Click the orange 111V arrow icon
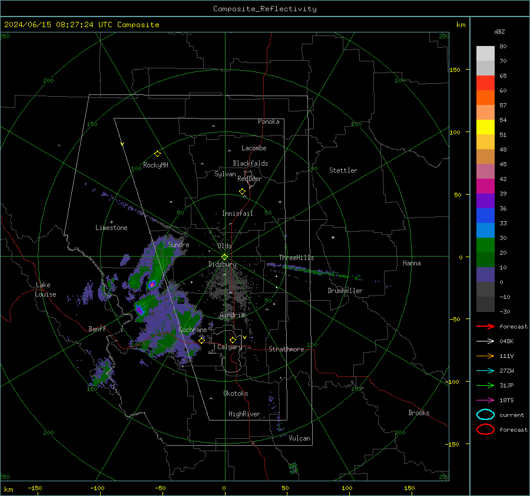 point(485,356)
